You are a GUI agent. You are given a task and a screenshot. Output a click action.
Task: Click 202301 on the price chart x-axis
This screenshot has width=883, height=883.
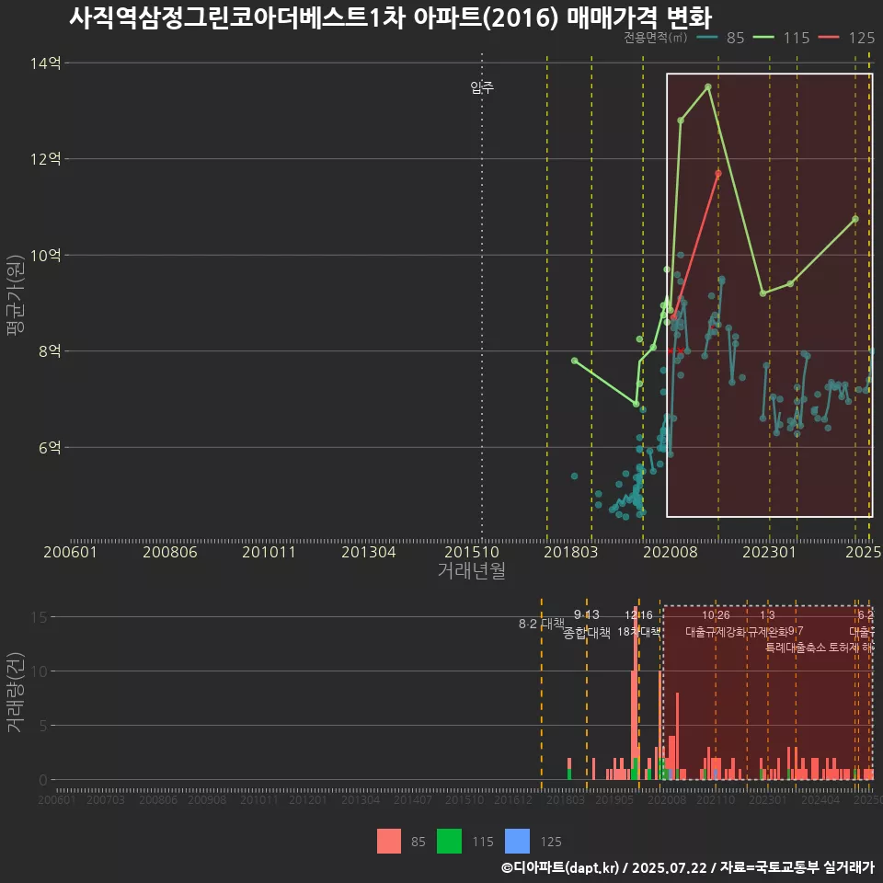769,552
